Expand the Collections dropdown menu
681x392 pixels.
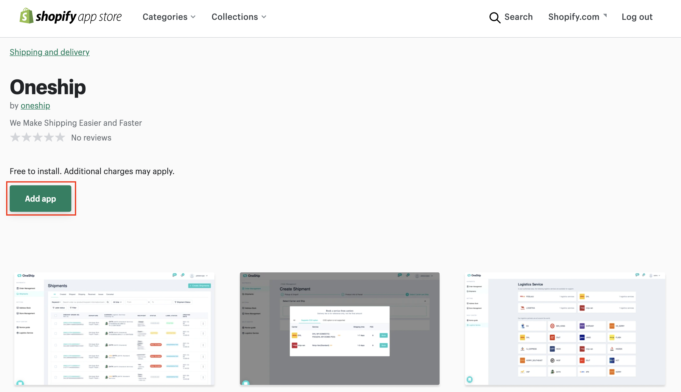(239, 17)
